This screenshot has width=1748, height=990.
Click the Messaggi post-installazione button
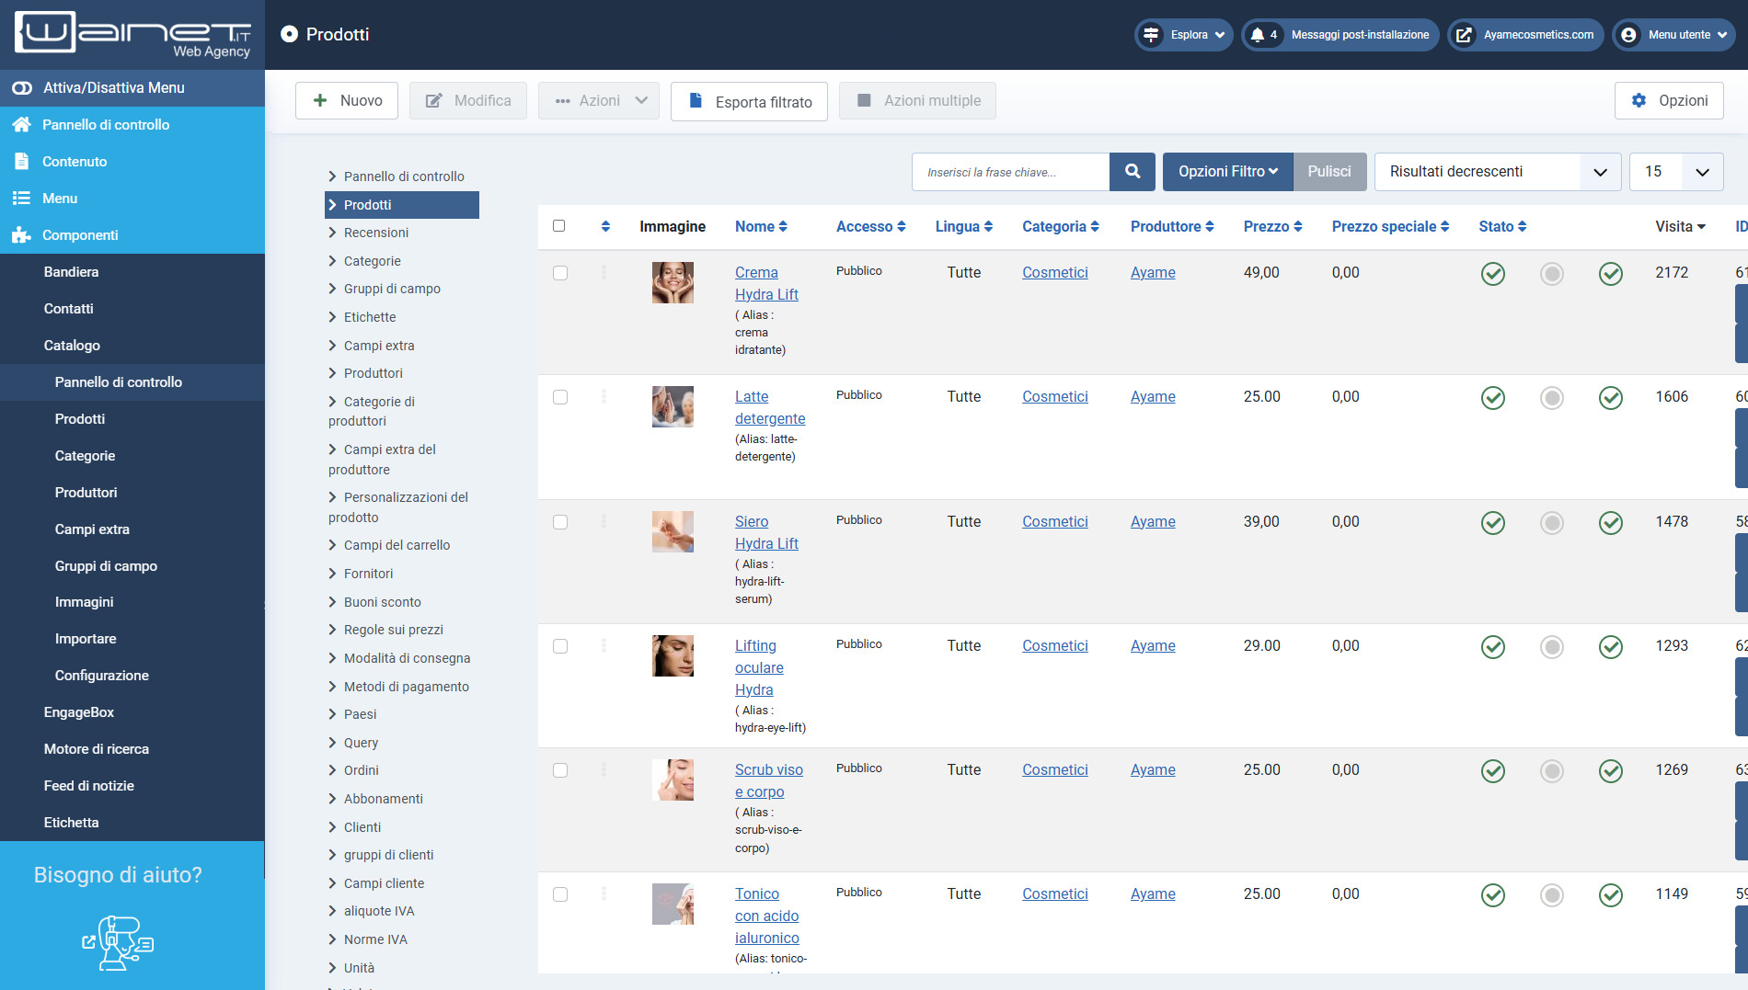coord(1340,35)
